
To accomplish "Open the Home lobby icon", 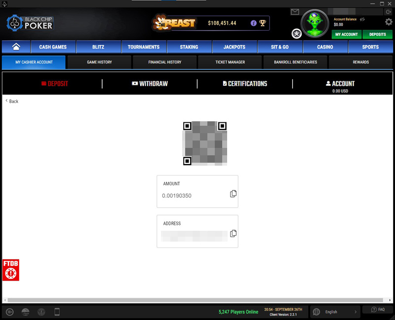I will pyautogui.click(x=16, y=47).
